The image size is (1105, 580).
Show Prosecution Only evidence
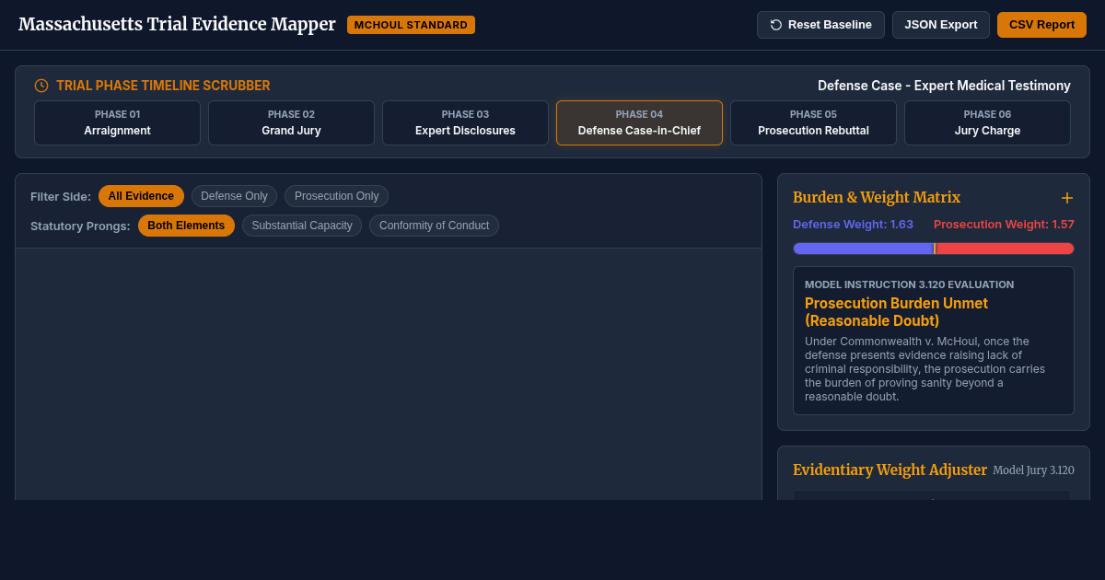click(336, 196)
